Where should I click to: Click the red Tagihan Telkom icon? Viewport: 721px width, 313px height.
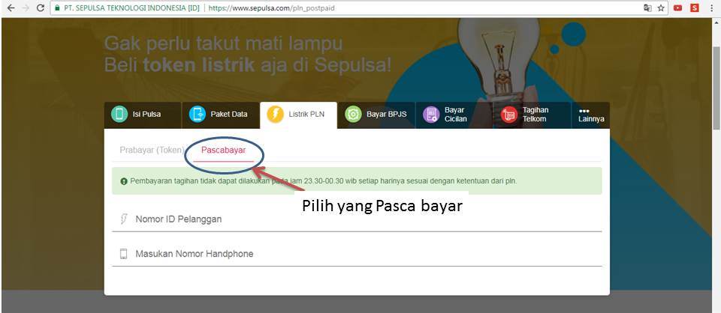509,114
